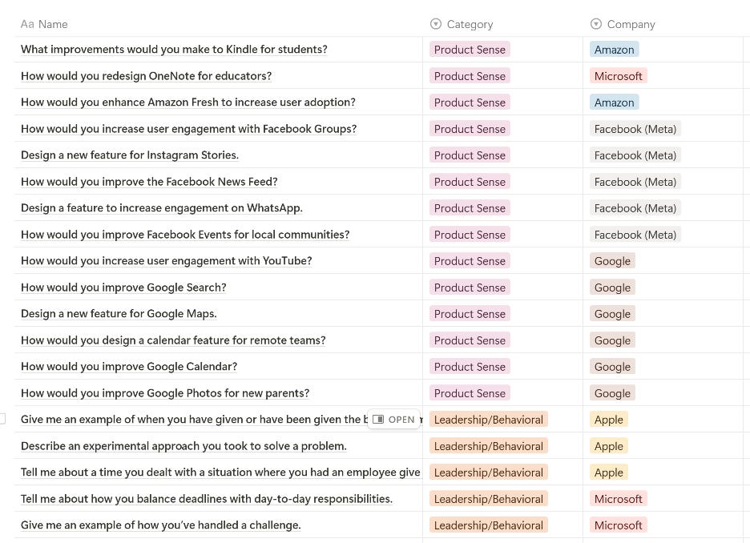Open the Name column header menu
The width and height of the screenshot is (750, 543).
pyautogui.click(x=50, y=24)
